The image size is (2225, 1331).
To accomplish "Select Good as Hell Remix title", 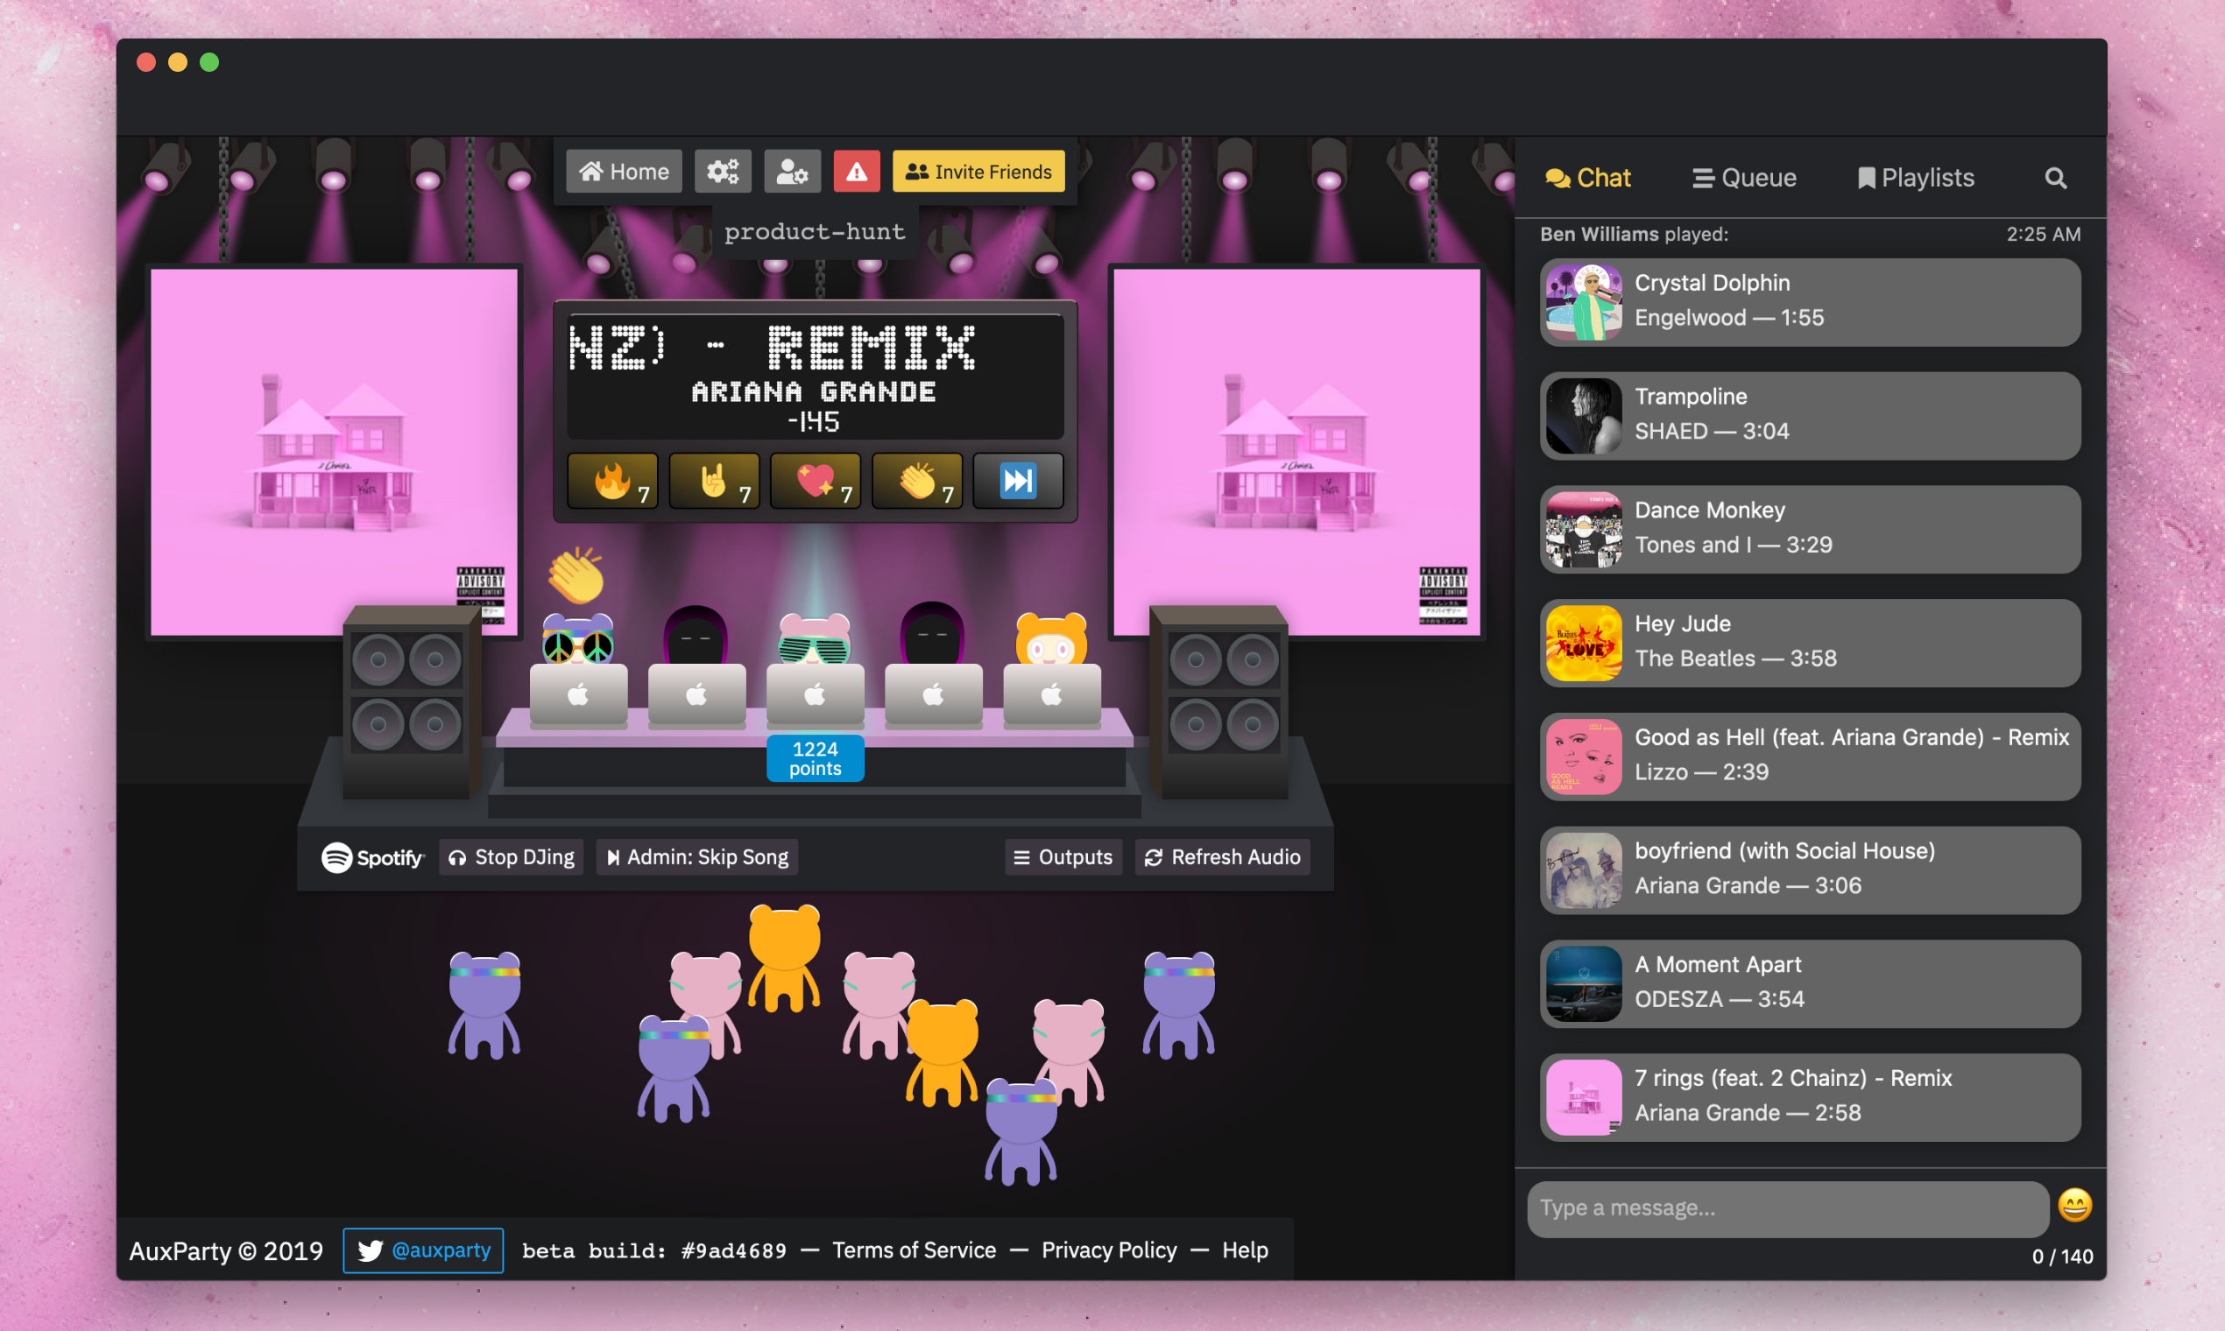I will click(1852, 737).
